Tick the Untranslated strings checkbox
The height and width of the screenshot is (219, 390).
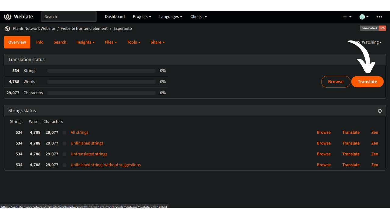click(64, 154)
